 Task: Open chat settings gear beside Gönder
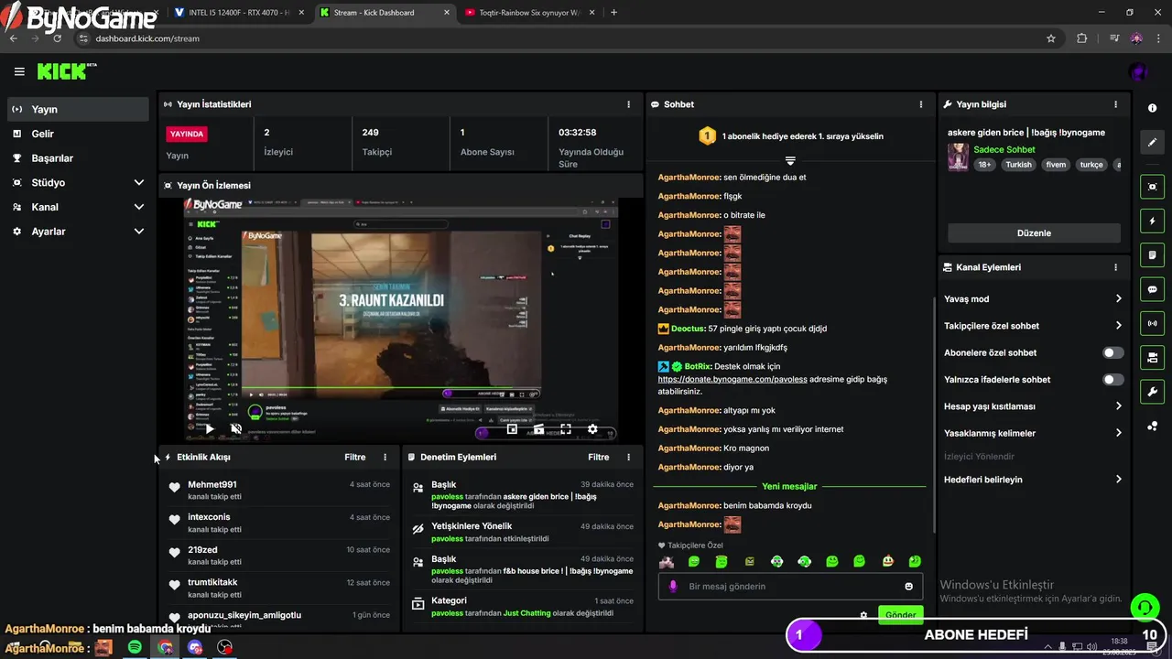click(863, 615)
